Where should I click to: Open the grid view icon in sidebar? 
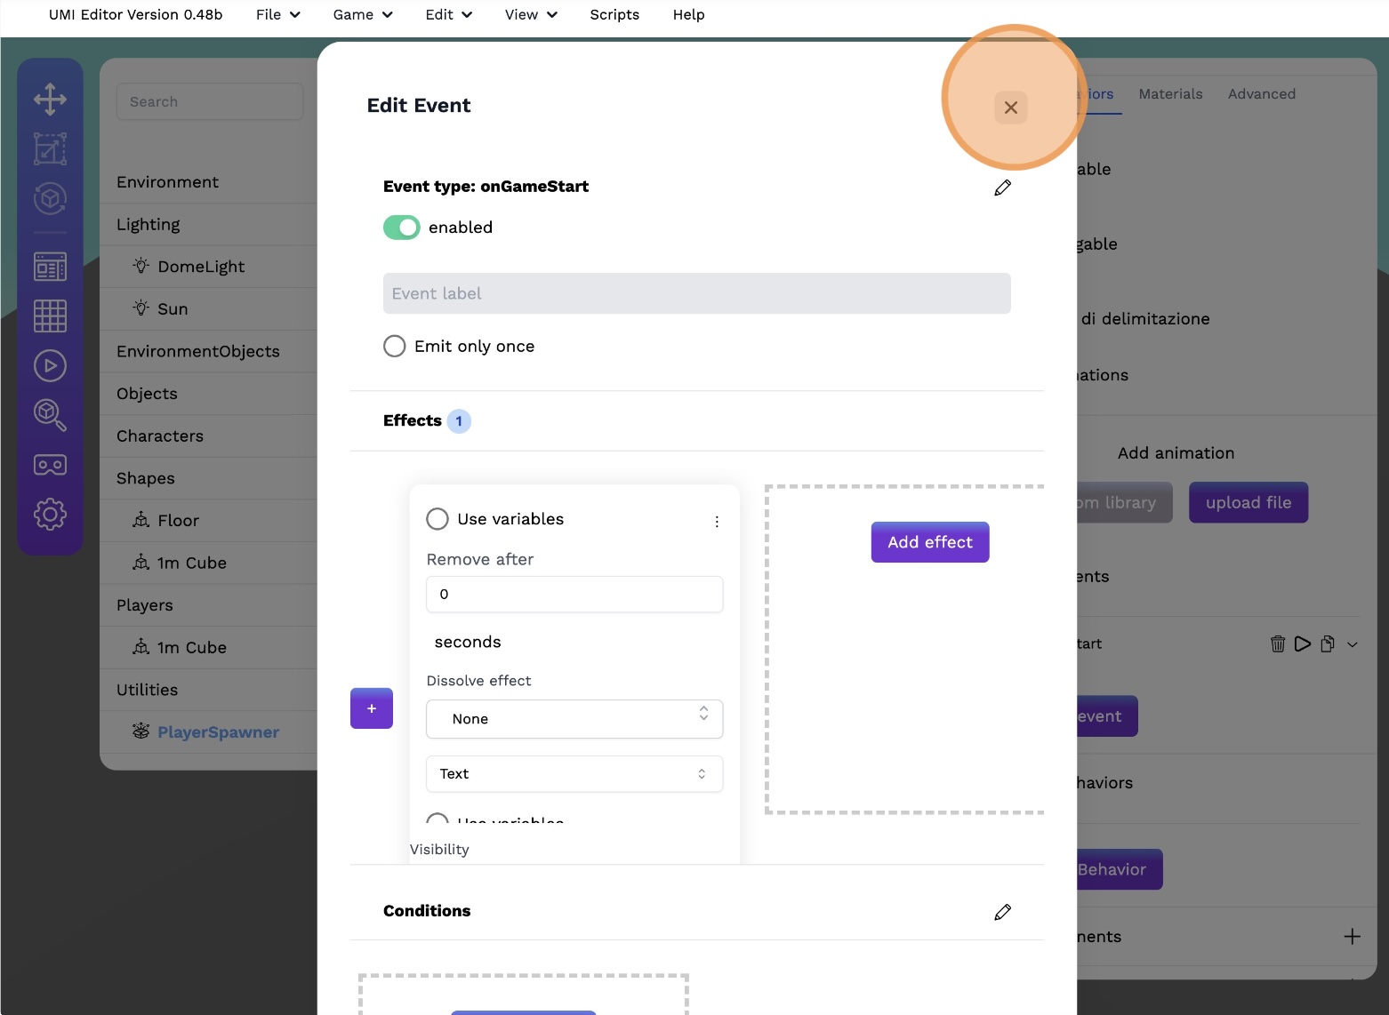[x=50, y=316]
